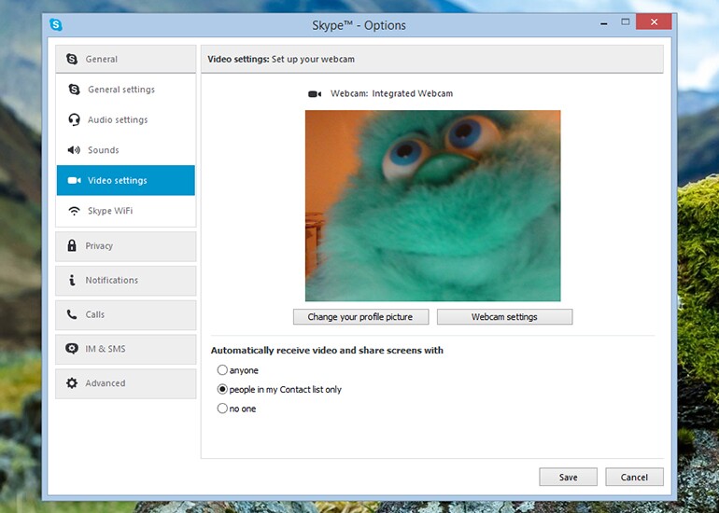
Task: Expand the IM & SMS section
Action: point(126,349)
